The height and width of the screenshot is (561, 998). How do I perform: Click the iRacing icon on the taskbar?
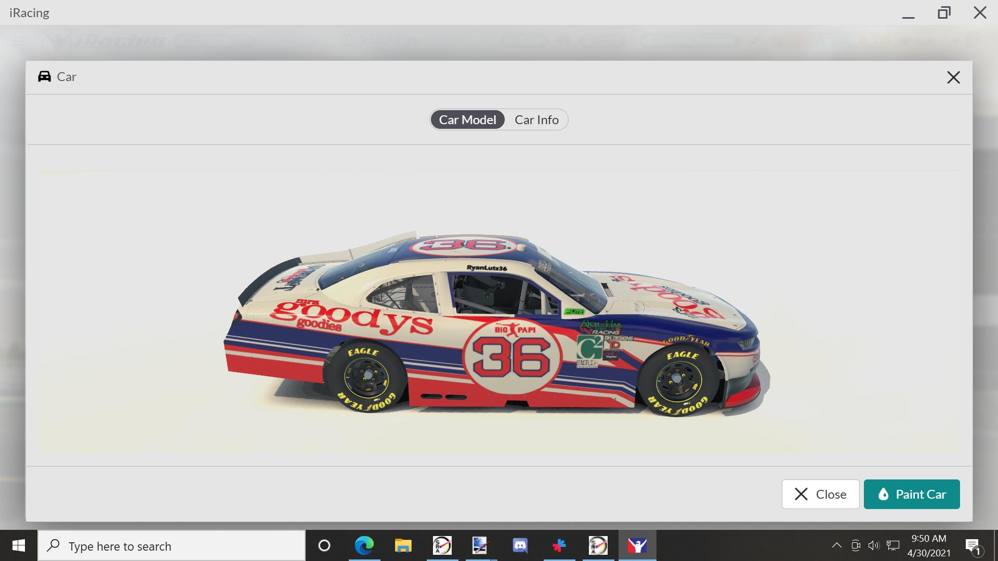point(638,545)
